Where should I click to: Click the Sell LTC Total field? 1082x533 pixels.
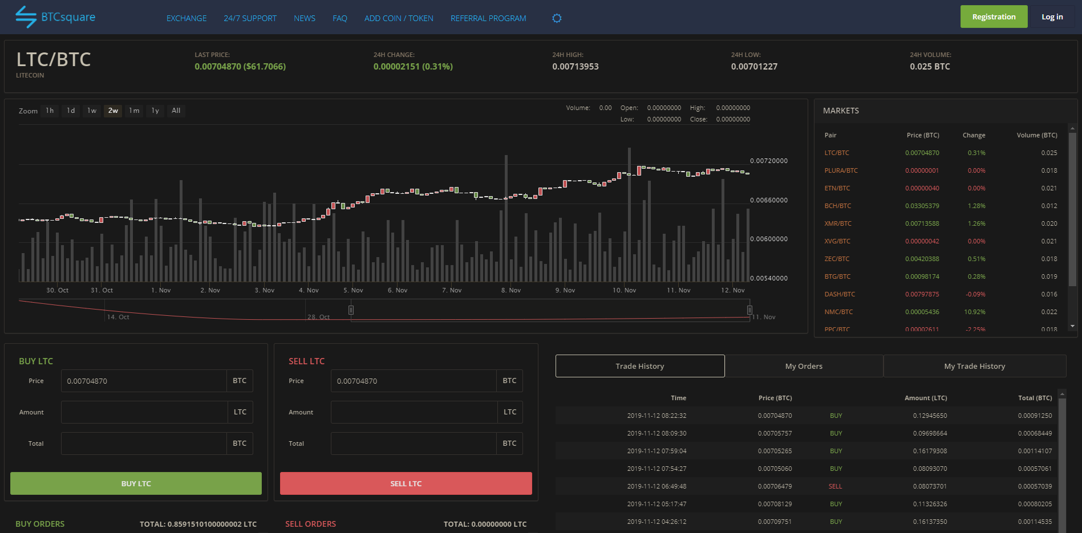(414, 444)
